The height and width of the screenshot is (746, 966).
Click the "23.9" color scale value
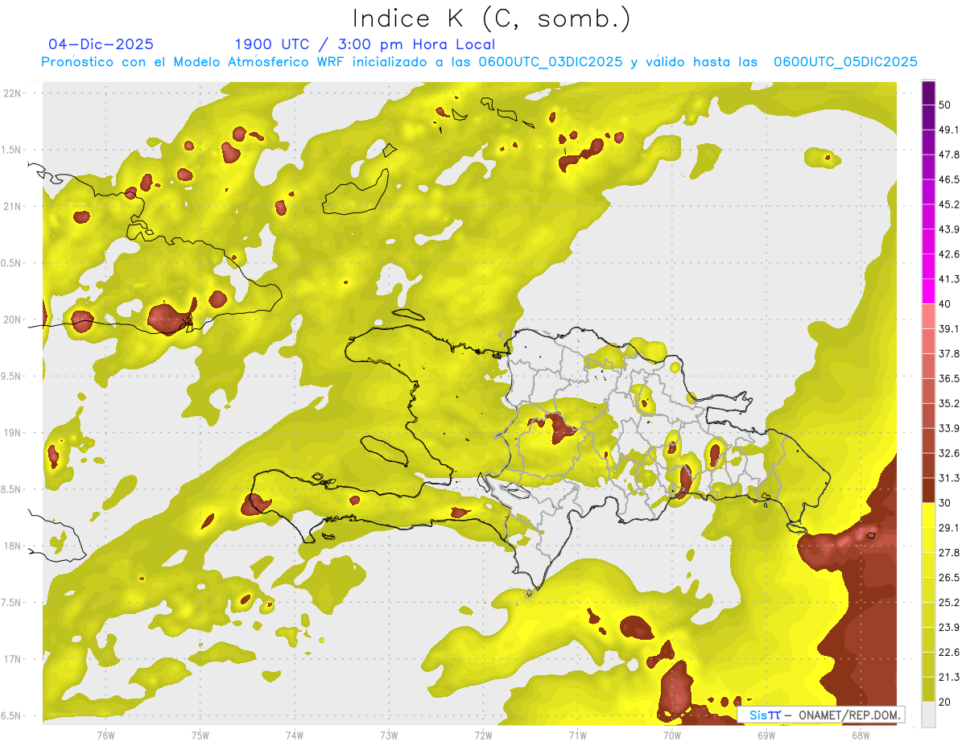pyautogui.click(x=949, y=627)
